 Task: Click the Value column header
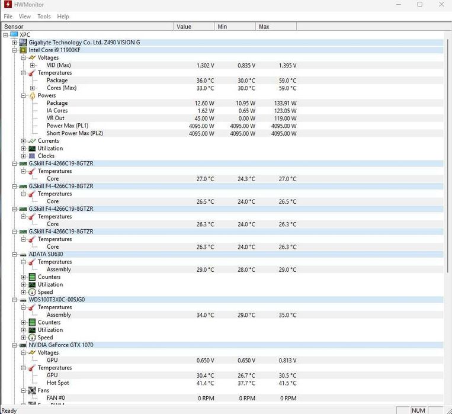pyautogui.click(x=194, y=27)
